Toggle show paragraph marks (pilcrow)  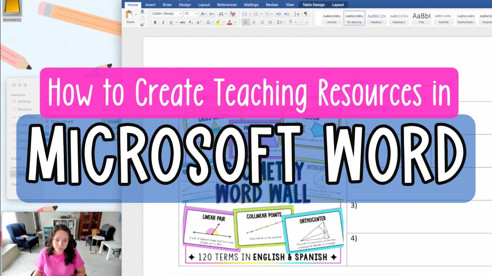[306, 14]
